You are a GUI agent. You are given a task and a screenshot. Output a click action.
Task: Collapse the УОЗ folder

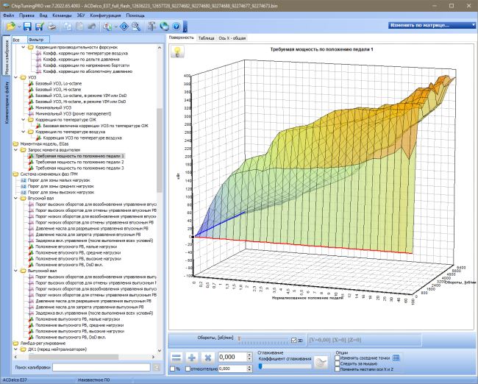point(15,77)
